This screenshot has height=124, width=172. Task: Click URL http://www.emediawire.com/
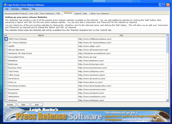92,97
